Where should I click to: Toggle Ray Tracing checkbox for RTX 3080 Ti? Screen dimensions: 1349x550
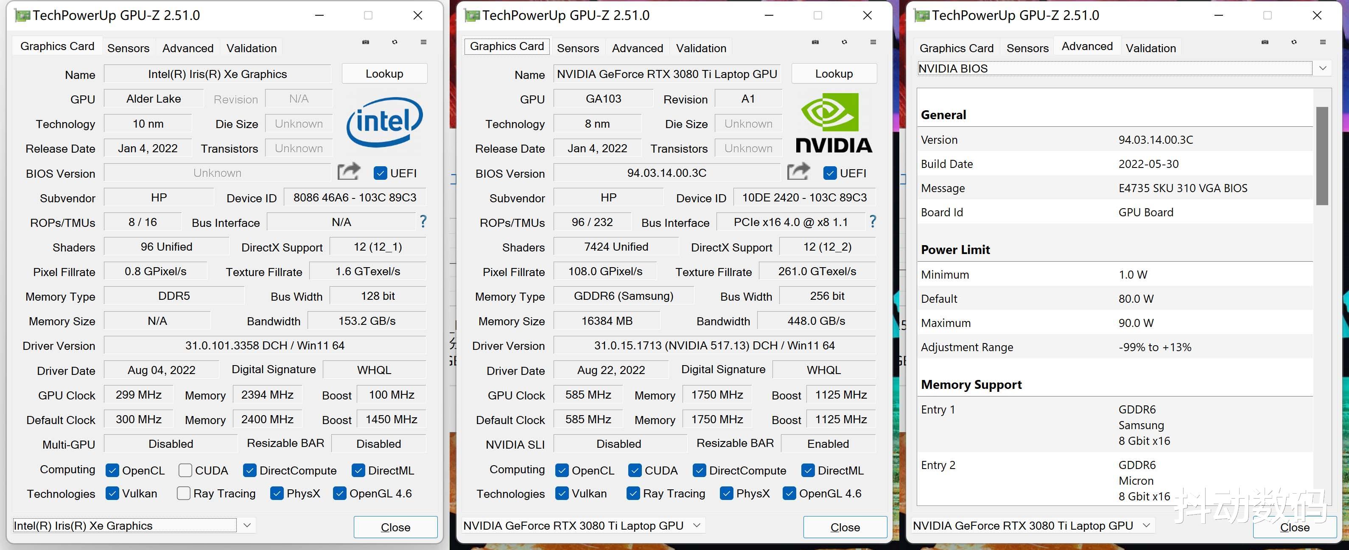(633, 494)
